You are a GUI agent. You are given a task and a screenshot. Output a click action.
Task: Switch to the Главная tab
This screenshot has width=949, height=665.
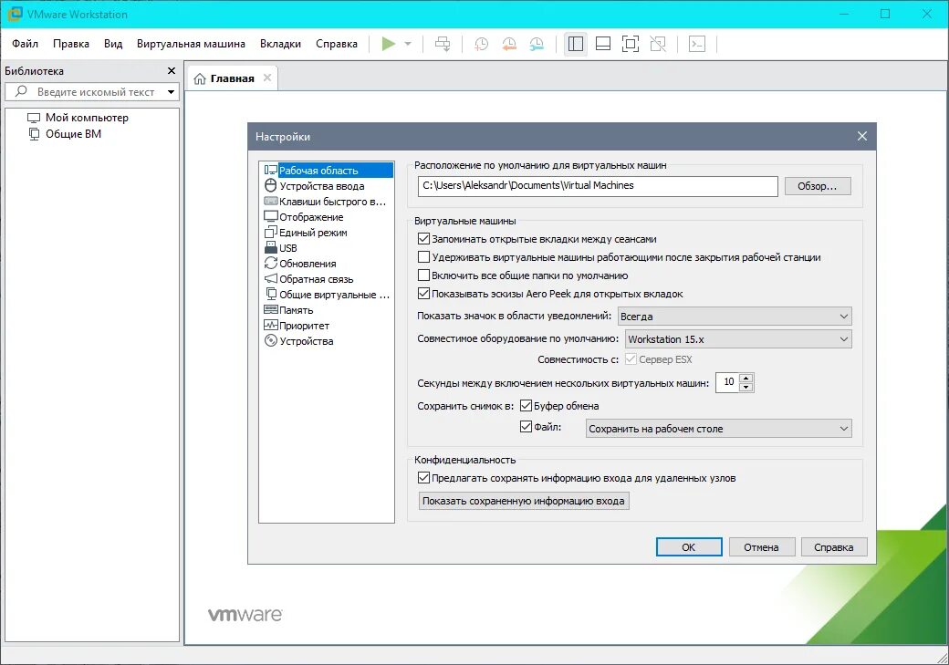click(x=231, y=78)
